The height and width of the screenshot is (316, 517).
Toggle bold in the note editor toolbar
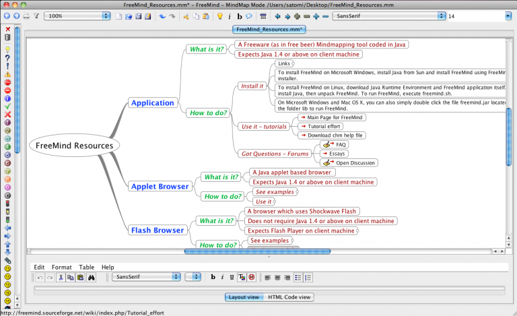pyautogui.click(x=213, y=277)
